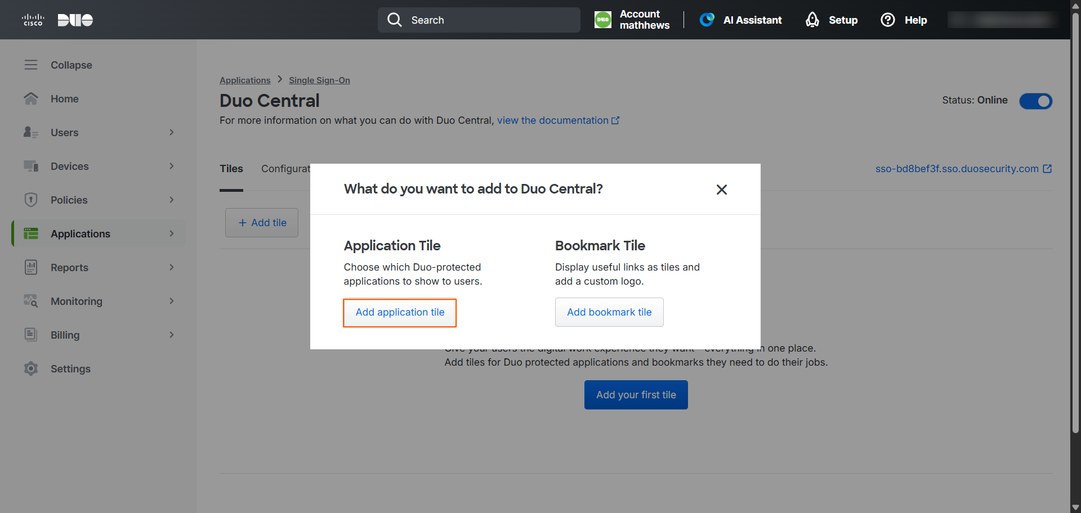
Task: Expand the Reports menu chevron
Action: pyautogui.click(x=172, y=267)
